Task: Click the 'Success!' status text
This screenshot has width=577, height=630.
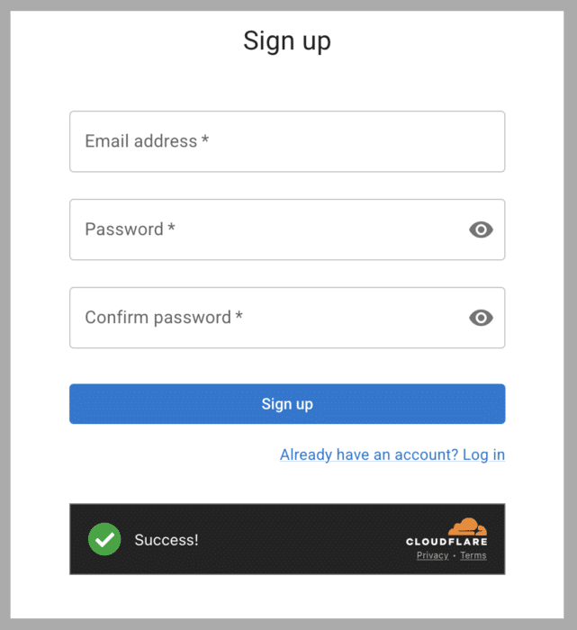Action: (x=167, y=540)
